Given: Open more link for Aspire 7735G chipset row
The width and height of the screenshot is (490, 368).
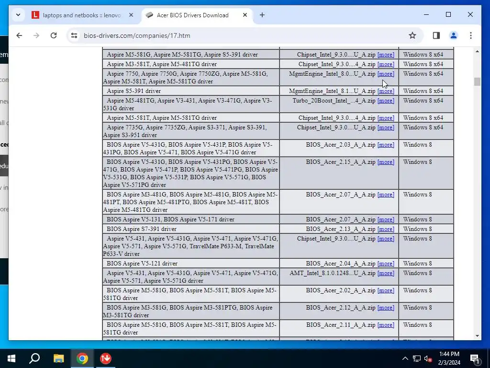Looking at the screenshot, I should pyautogui.click(x=386, y=127).
